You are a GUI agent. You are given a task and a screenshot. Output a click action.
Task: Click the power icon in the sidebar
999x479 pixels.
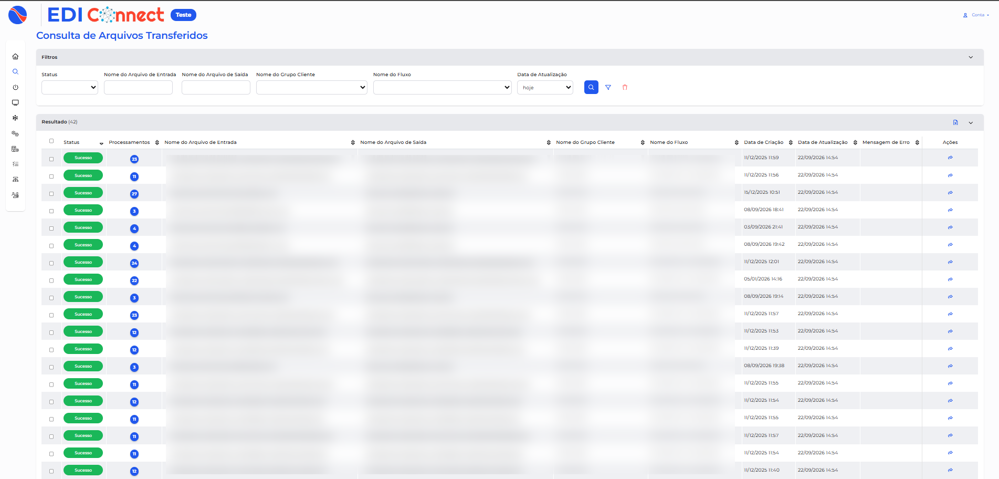point(15,87)
